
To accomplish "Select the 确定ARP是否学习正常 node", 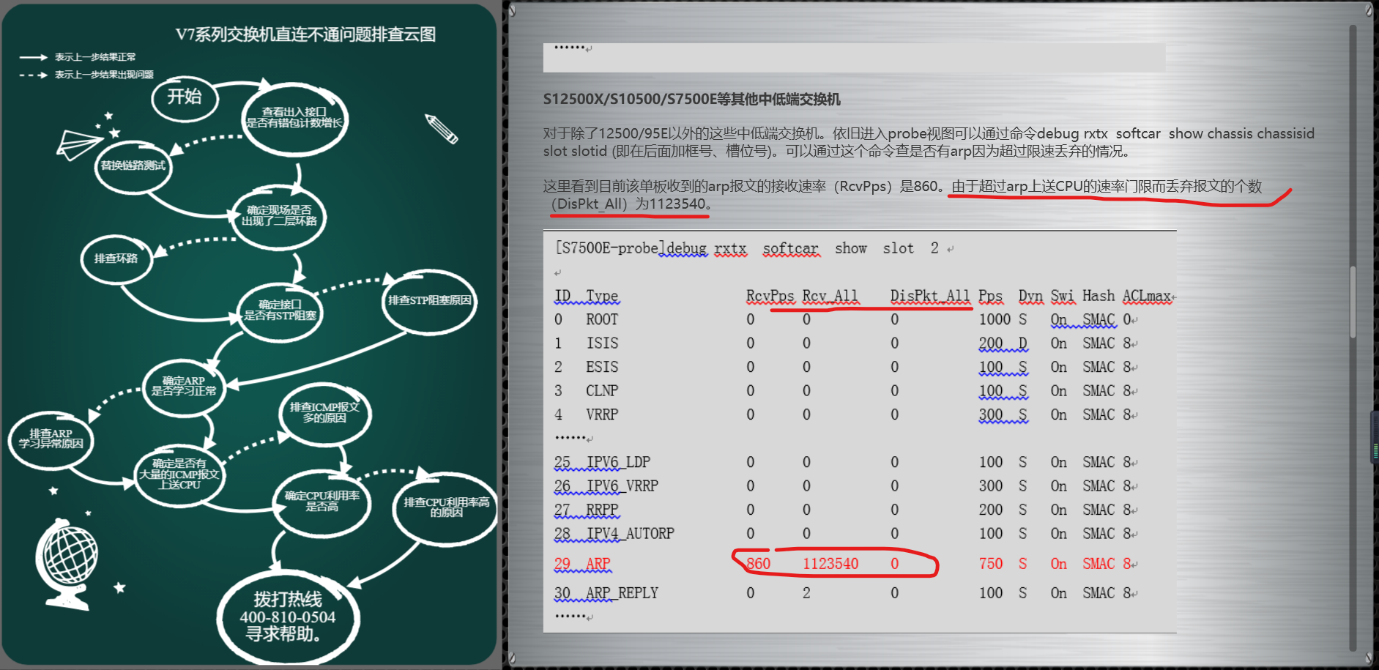I will [184, 387].
